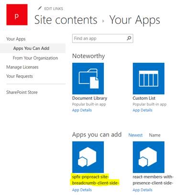
Task: Open App Details for react-members-with-presence
Action: pyautogui.click(x=143, y=190)
